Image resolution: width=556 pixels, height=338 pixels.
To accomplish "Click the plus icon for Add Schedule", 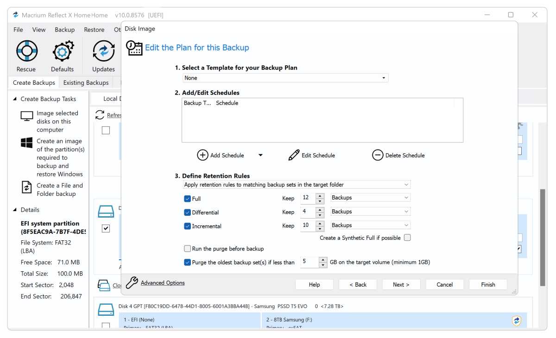I will [202, 155].
